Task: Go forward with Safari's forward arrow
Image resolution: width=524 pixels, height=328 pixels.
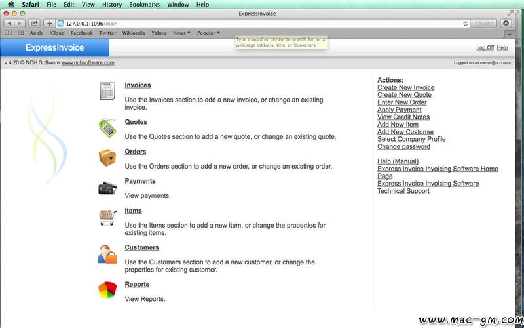Action: point(20,24)
